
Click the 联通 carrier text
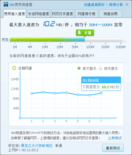(x=59, y=146)
